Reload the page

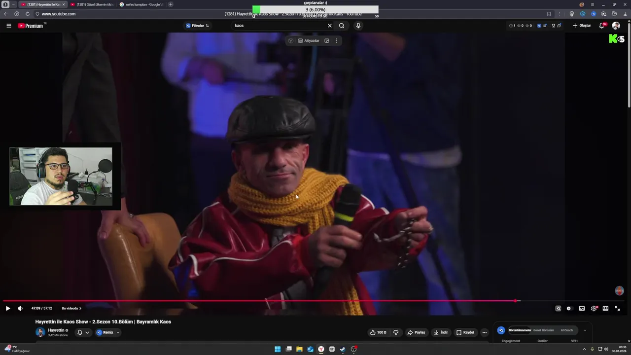[x=27, y=14]
